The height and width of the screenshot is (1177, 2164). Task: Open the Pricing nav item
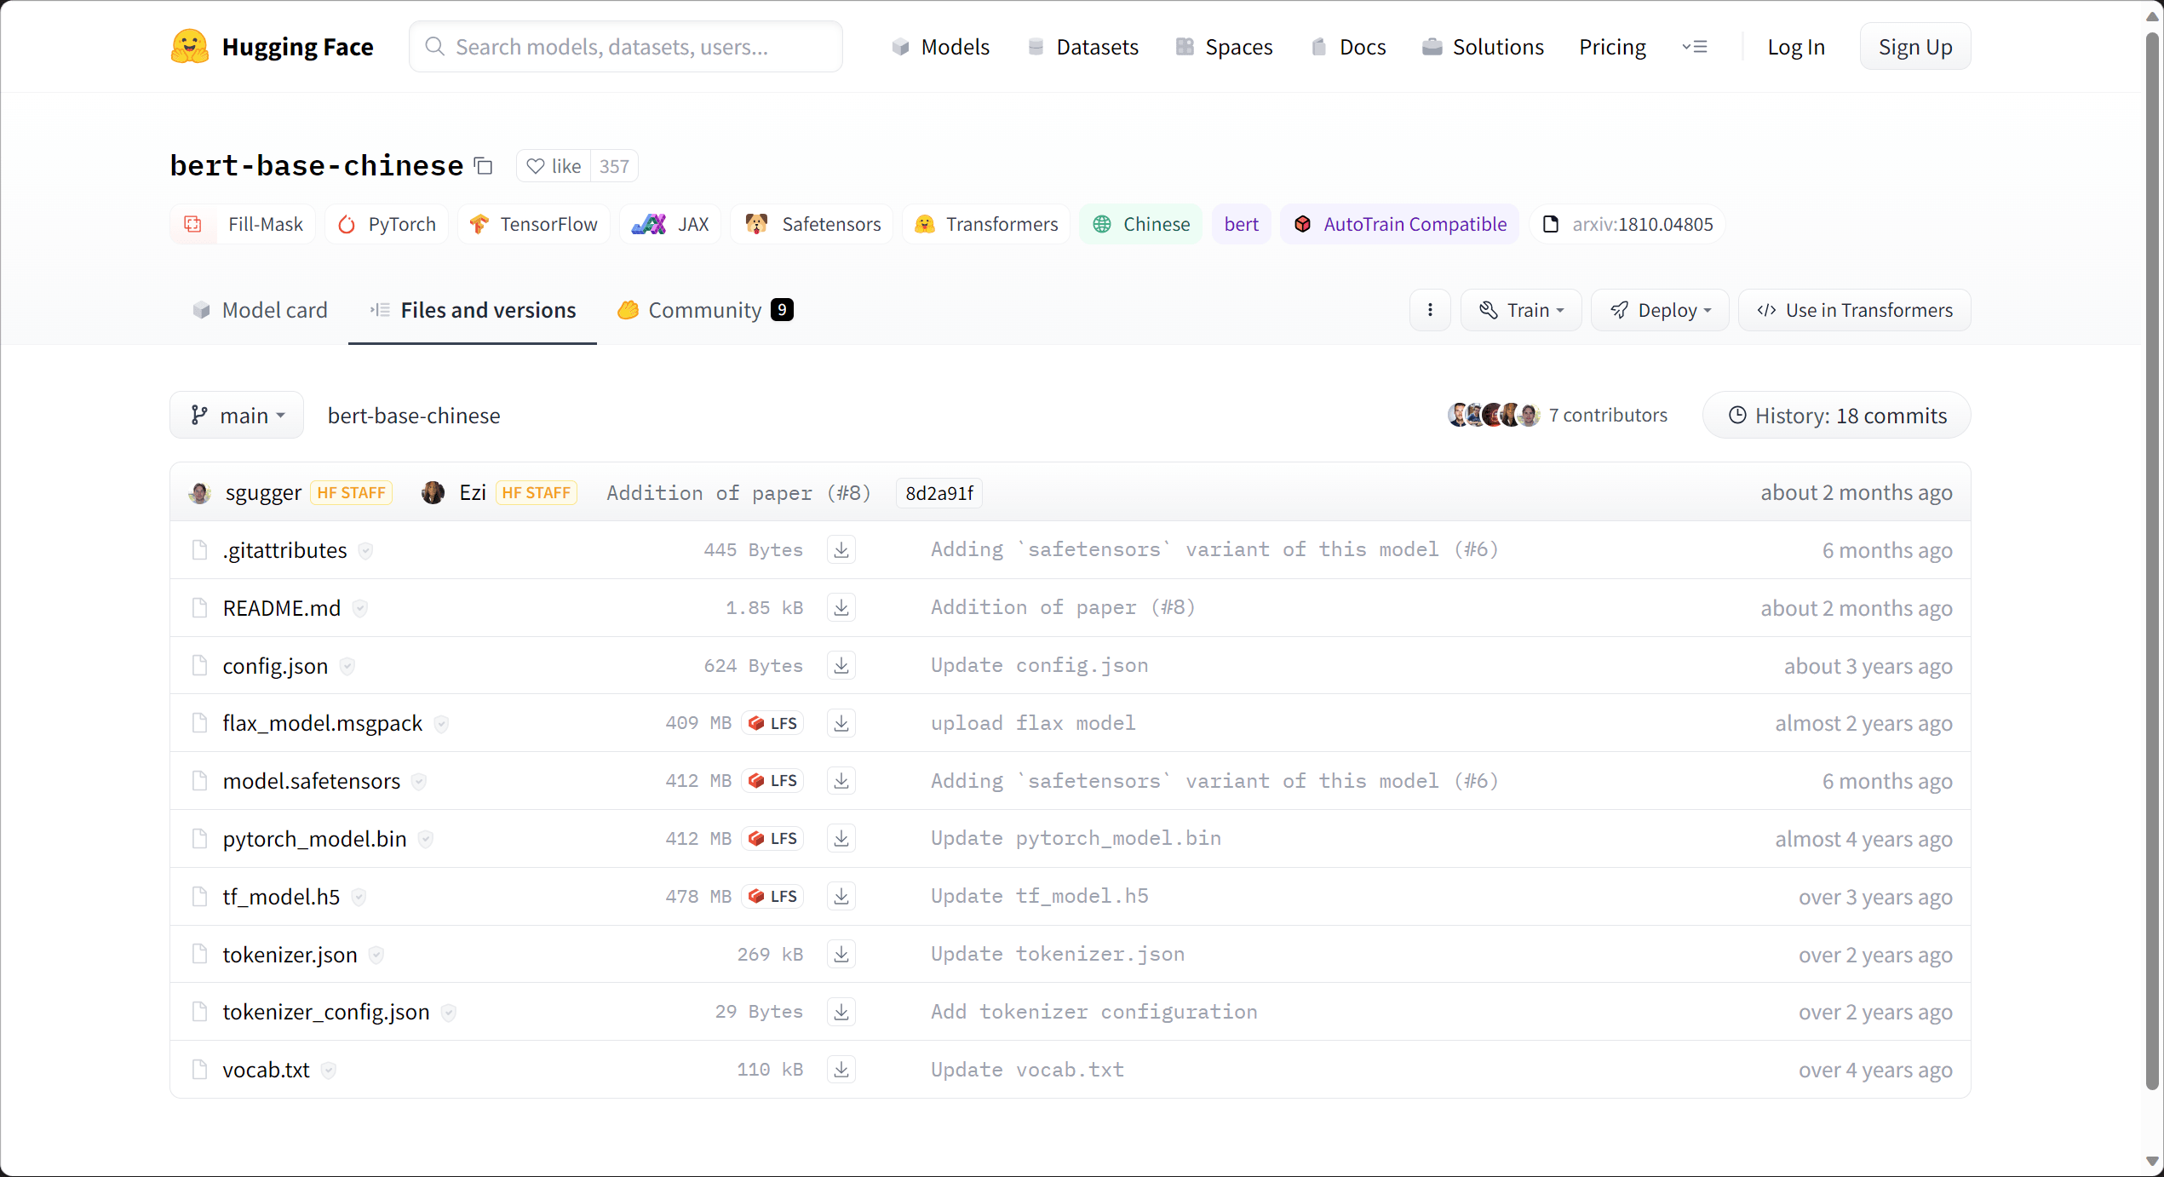click(1612, 47)
